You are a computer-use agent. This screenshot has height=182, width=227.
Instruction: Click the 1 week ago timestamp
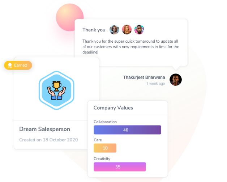(x=156, y=84)
